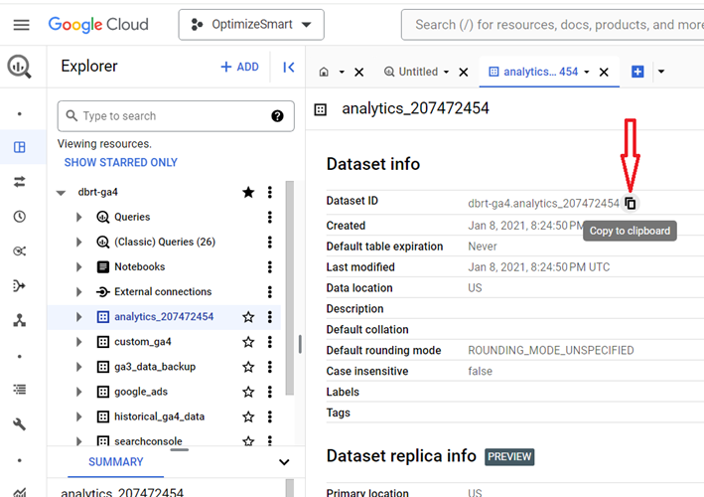Click the Google Cloud logo
This screenshot has width=704, height=497.
point(98,24)
